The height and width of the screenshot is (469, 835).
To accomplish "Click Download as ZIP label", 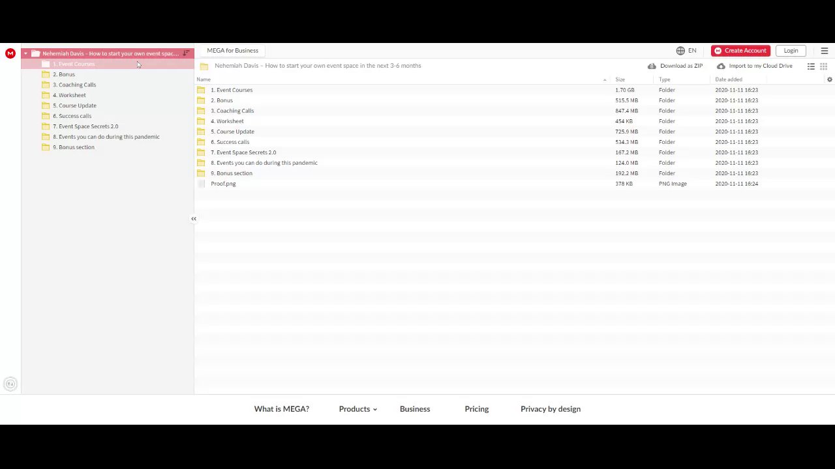I will 681,66.
